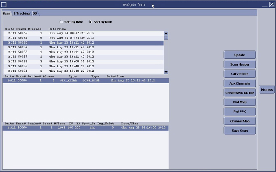The image size is (276, 172).
Task: Open Aux Channels
Action: (240, 83)
